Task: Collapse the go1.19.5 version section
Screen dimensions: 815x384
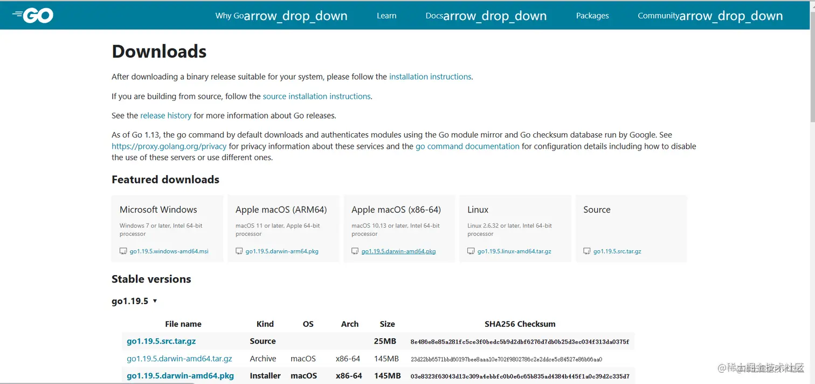Action: (x=134, y=301)
